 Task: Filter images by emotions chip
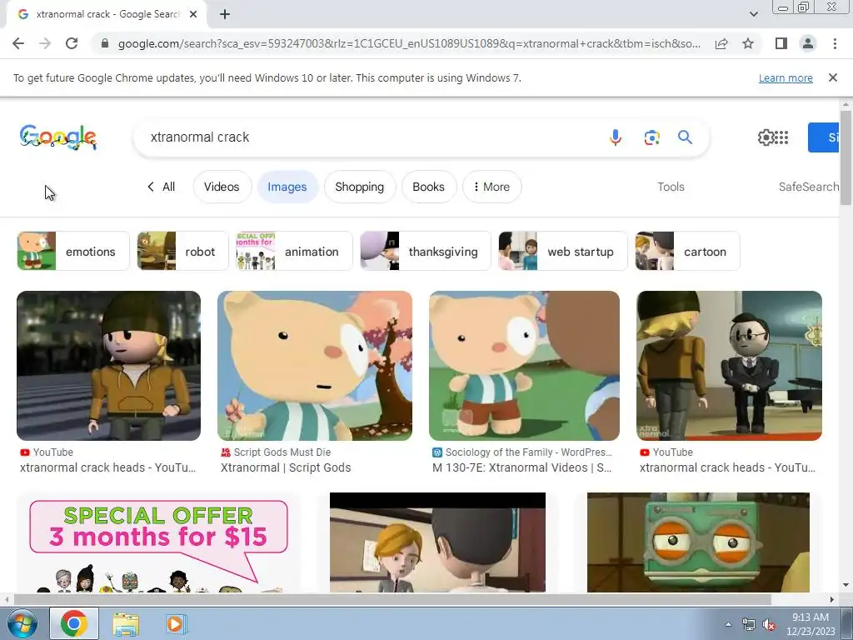pos(73,251)
